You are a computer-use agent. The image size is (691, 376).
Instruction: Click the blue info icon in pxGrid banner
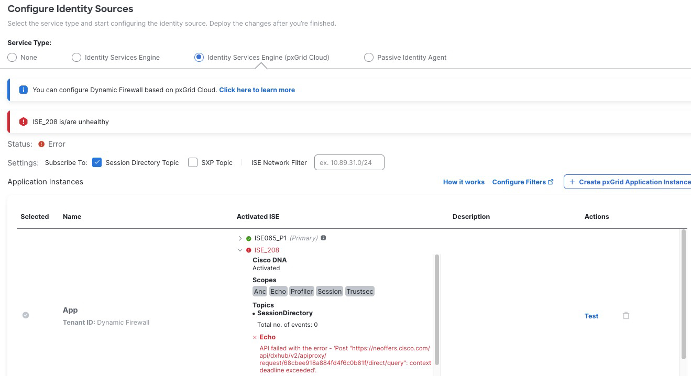coord(23,90)
